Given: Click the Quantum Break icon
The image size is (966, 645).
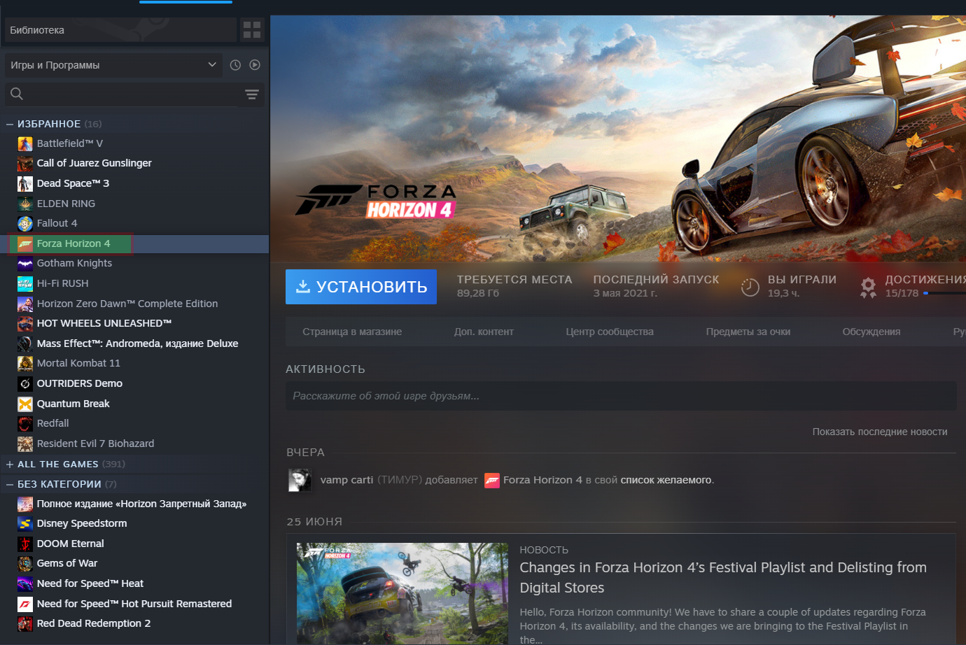Looking at the screenshot, I should [x=25, y=404].
